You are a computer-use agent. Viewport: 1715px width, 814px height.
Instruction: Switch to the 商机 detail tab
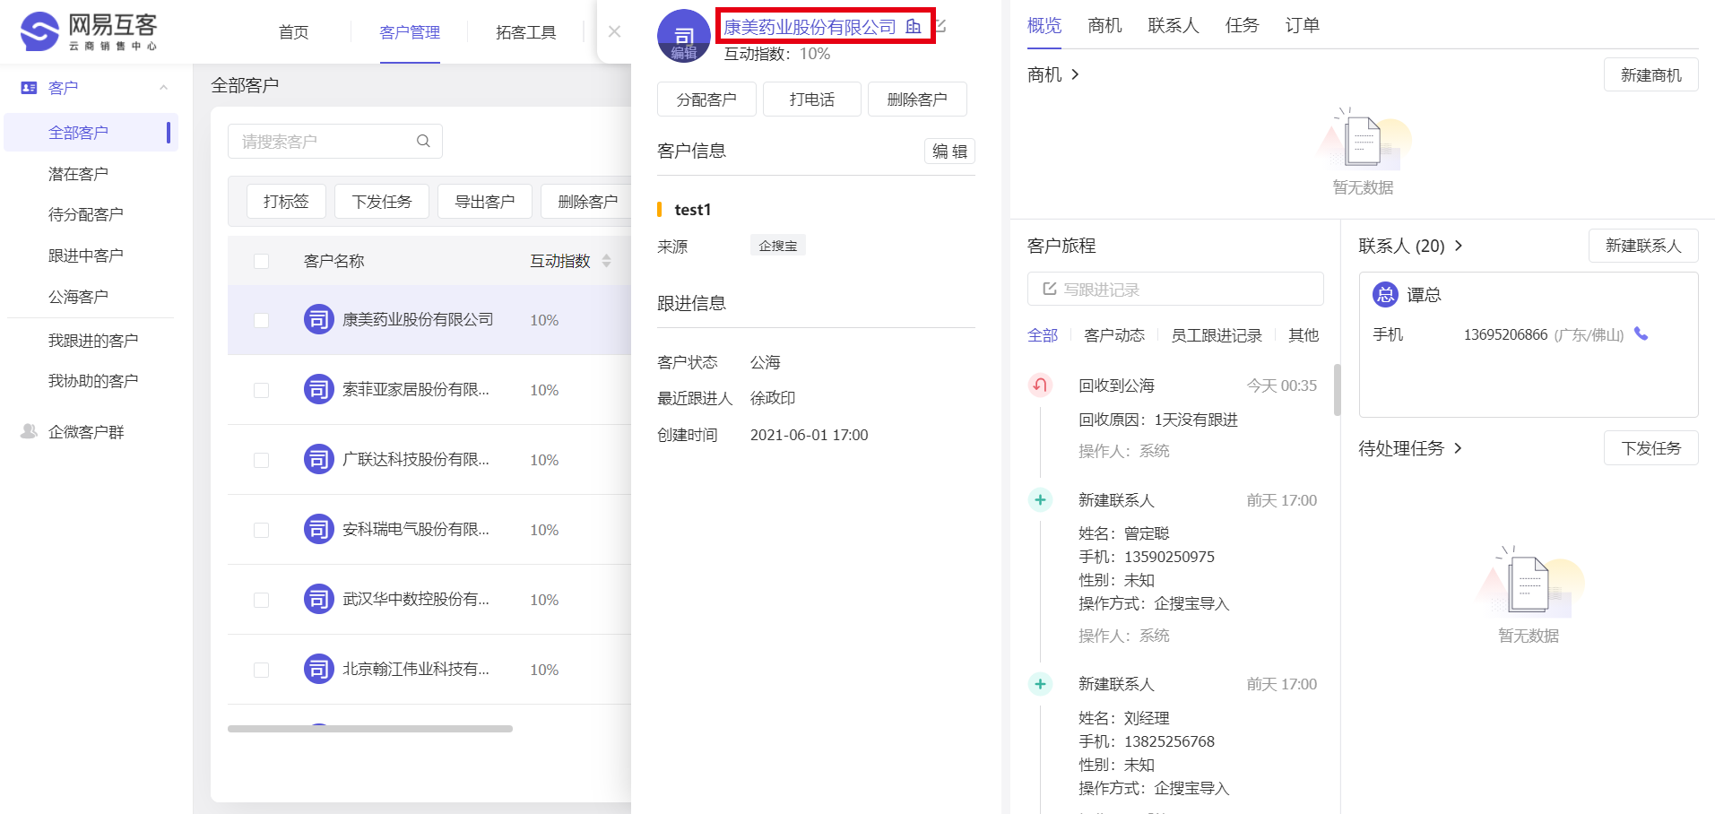(x=1104, y=25)
